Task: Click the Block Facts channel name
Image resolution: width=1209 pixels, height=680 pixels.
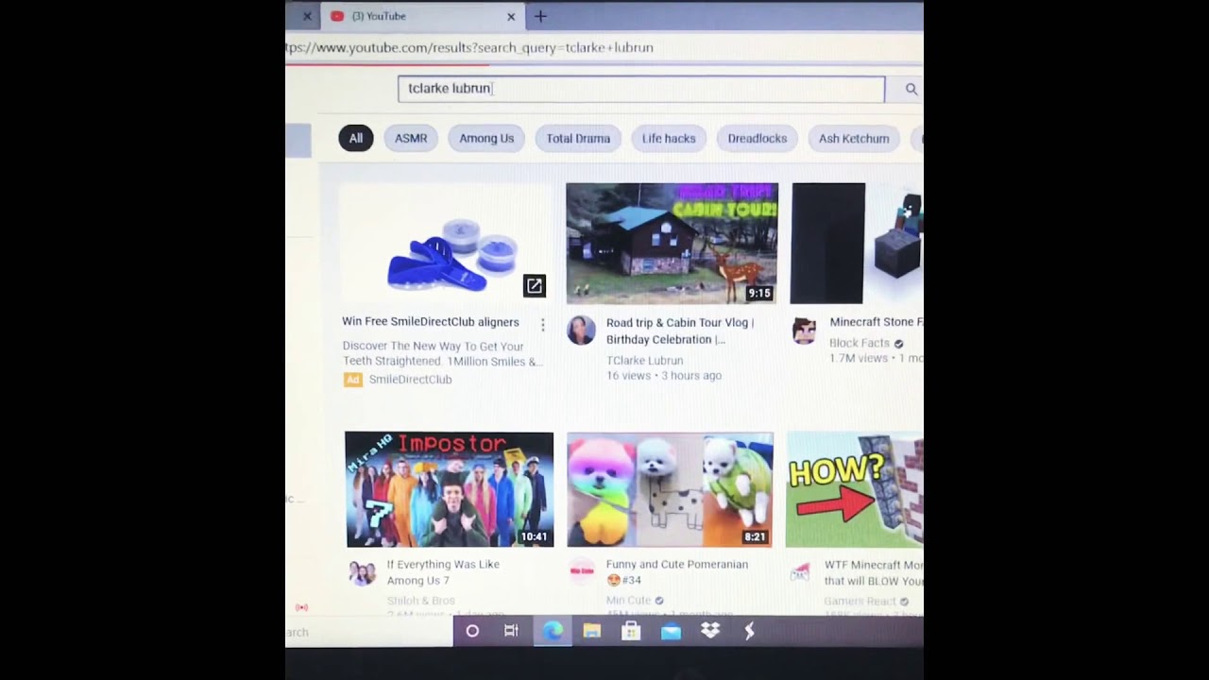Action: click(x=860, y=344)
